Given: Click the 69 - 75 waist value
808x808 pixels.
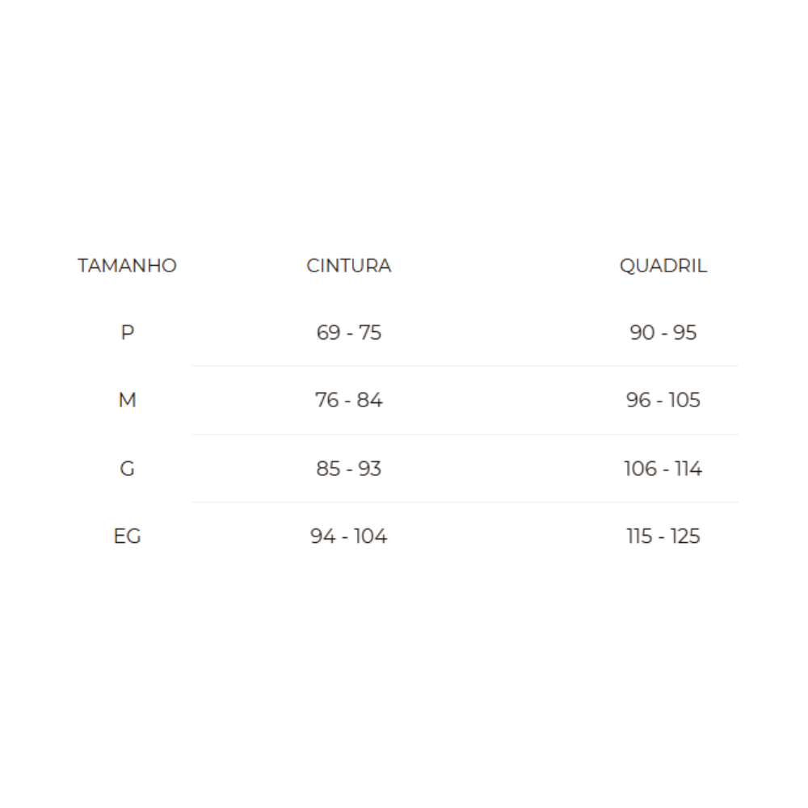Looking at the screenshot, I should 348,332.
